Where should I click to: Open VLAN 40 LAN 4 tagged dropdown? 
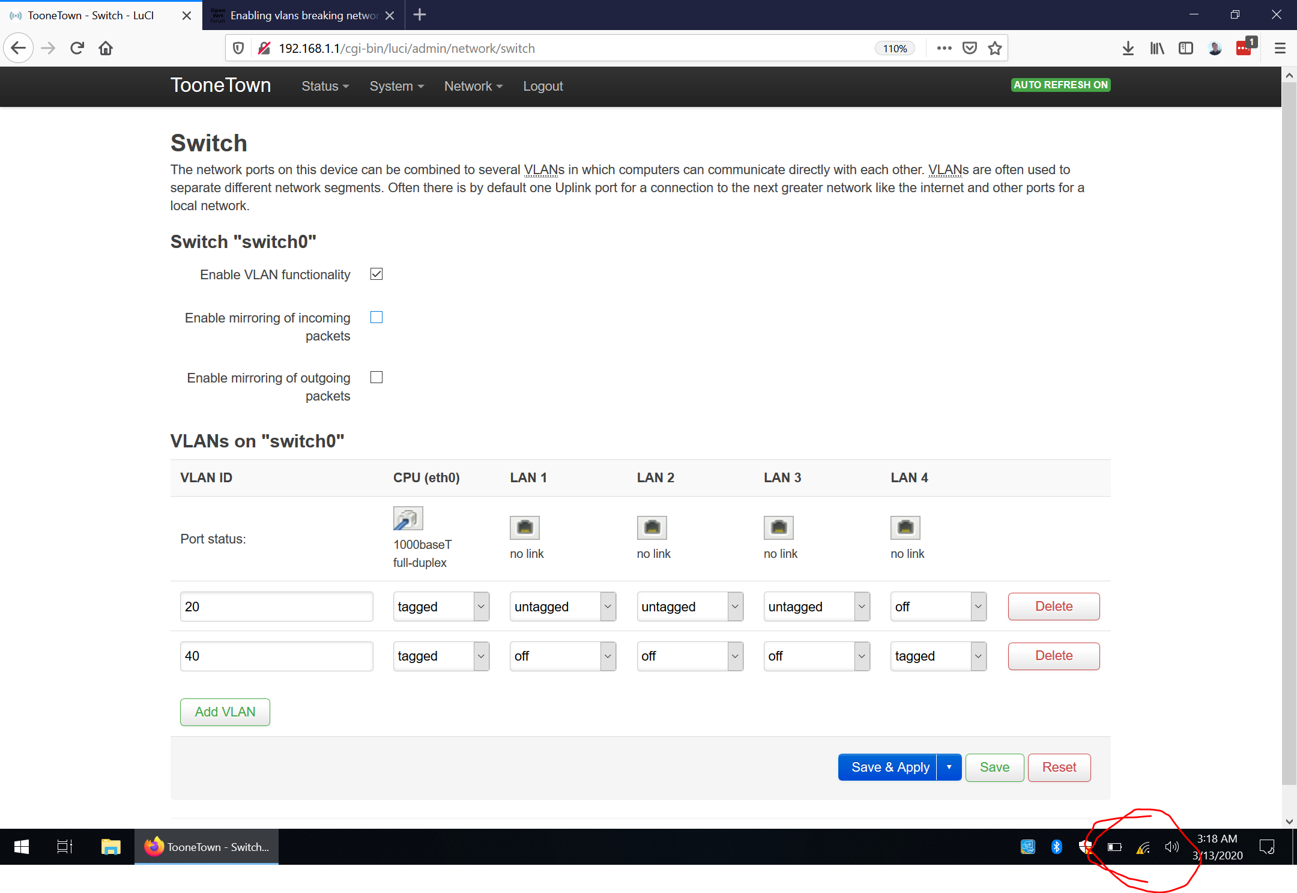939,656
